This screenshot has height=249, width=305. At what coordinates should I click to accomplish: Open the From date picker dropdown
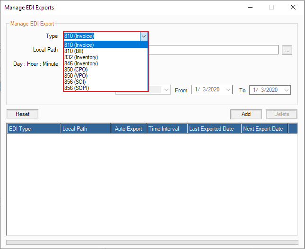[x=228, y=90]
